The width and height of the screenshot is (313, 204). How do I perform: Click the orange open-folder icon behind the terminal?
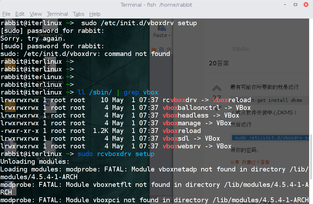pos(154,49)
